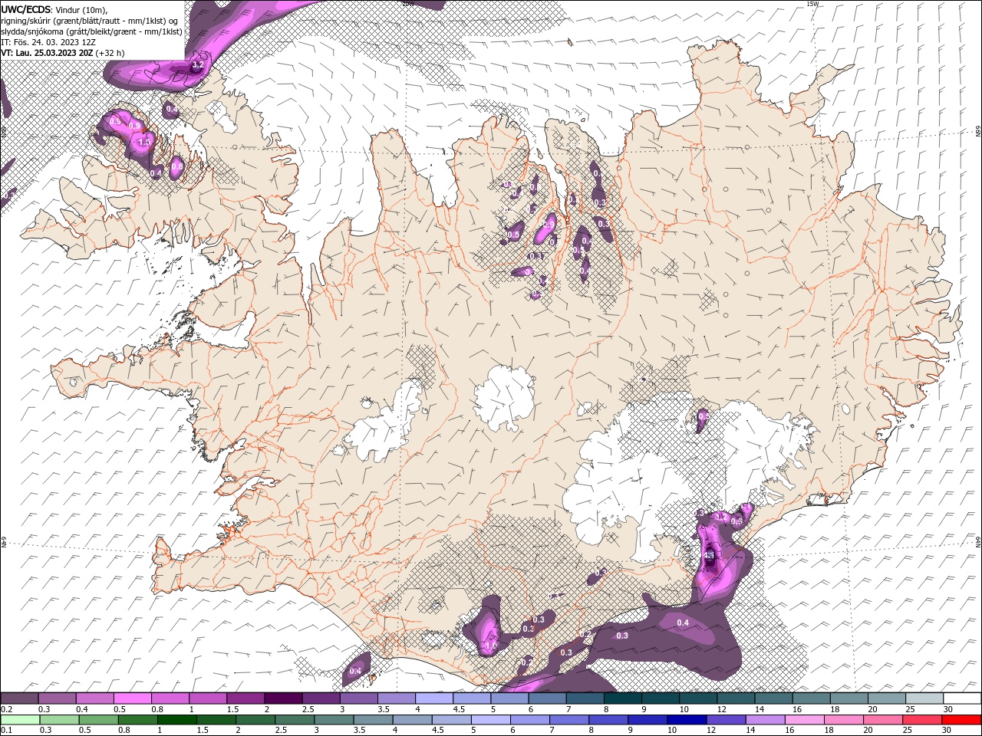The height and width of the screenshot is (736, 982).
Task: Click the '(+32 h)' forecast offset text
Action: click(x=110, y=53)
